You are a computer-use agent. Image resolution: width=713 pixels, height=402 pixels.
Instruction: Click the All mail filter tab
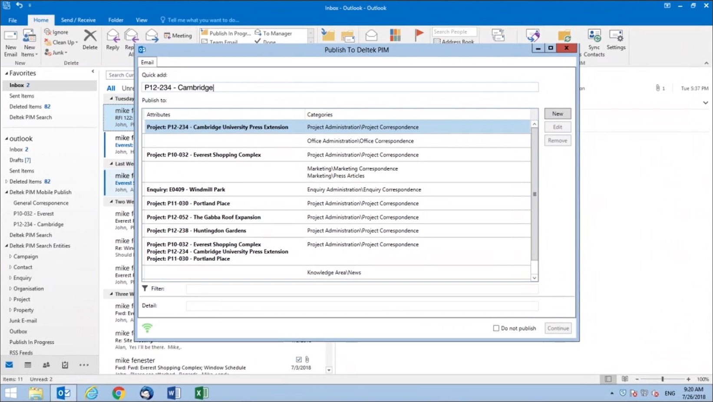coord(111,88)
